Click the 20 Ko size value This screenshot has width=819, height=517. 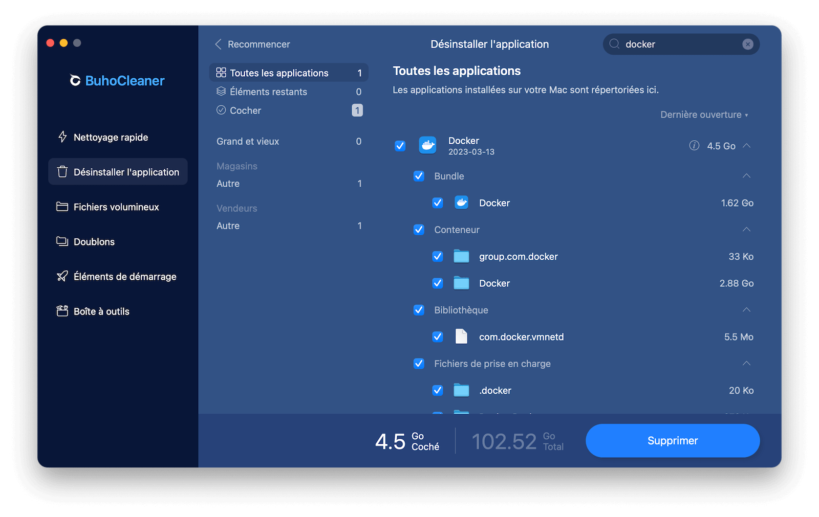(741, 390)
